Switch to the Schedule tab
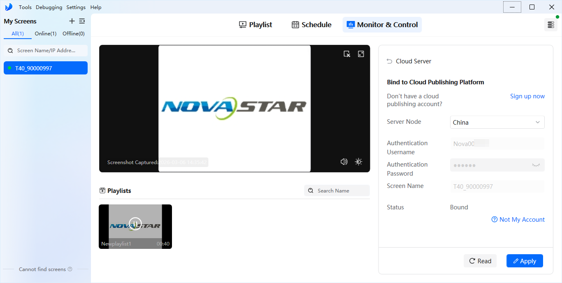This screenshot has height=283, width=562. [311, 25]
